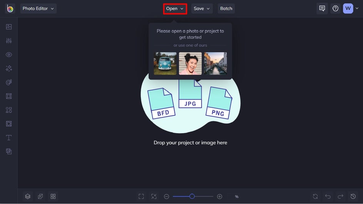The width and height of the screenshot is (363, 204).
Task: Open the Image Manager sidebar icon
Action: (9, 27)
